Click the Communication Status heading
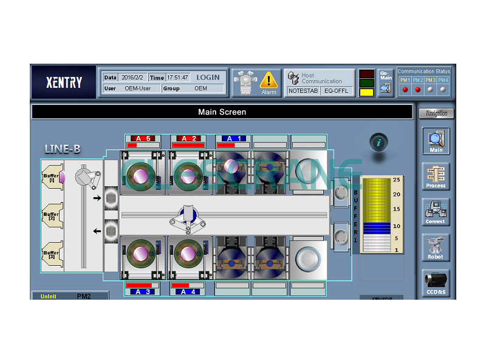This screenshot has height=364, width=486. (423, 71)
